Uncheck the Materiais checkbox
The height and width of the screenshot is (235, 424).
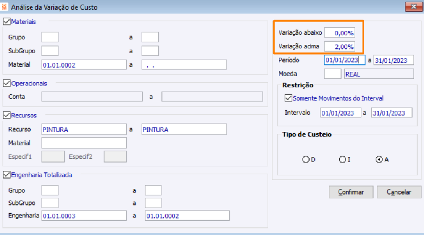point(7,22)
